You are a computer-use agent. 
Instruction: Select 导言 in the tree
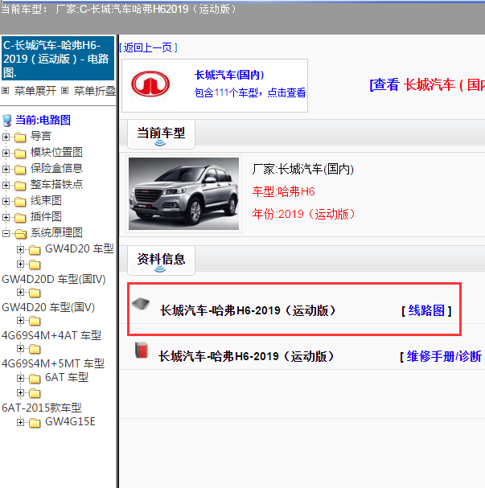[41, 137]
